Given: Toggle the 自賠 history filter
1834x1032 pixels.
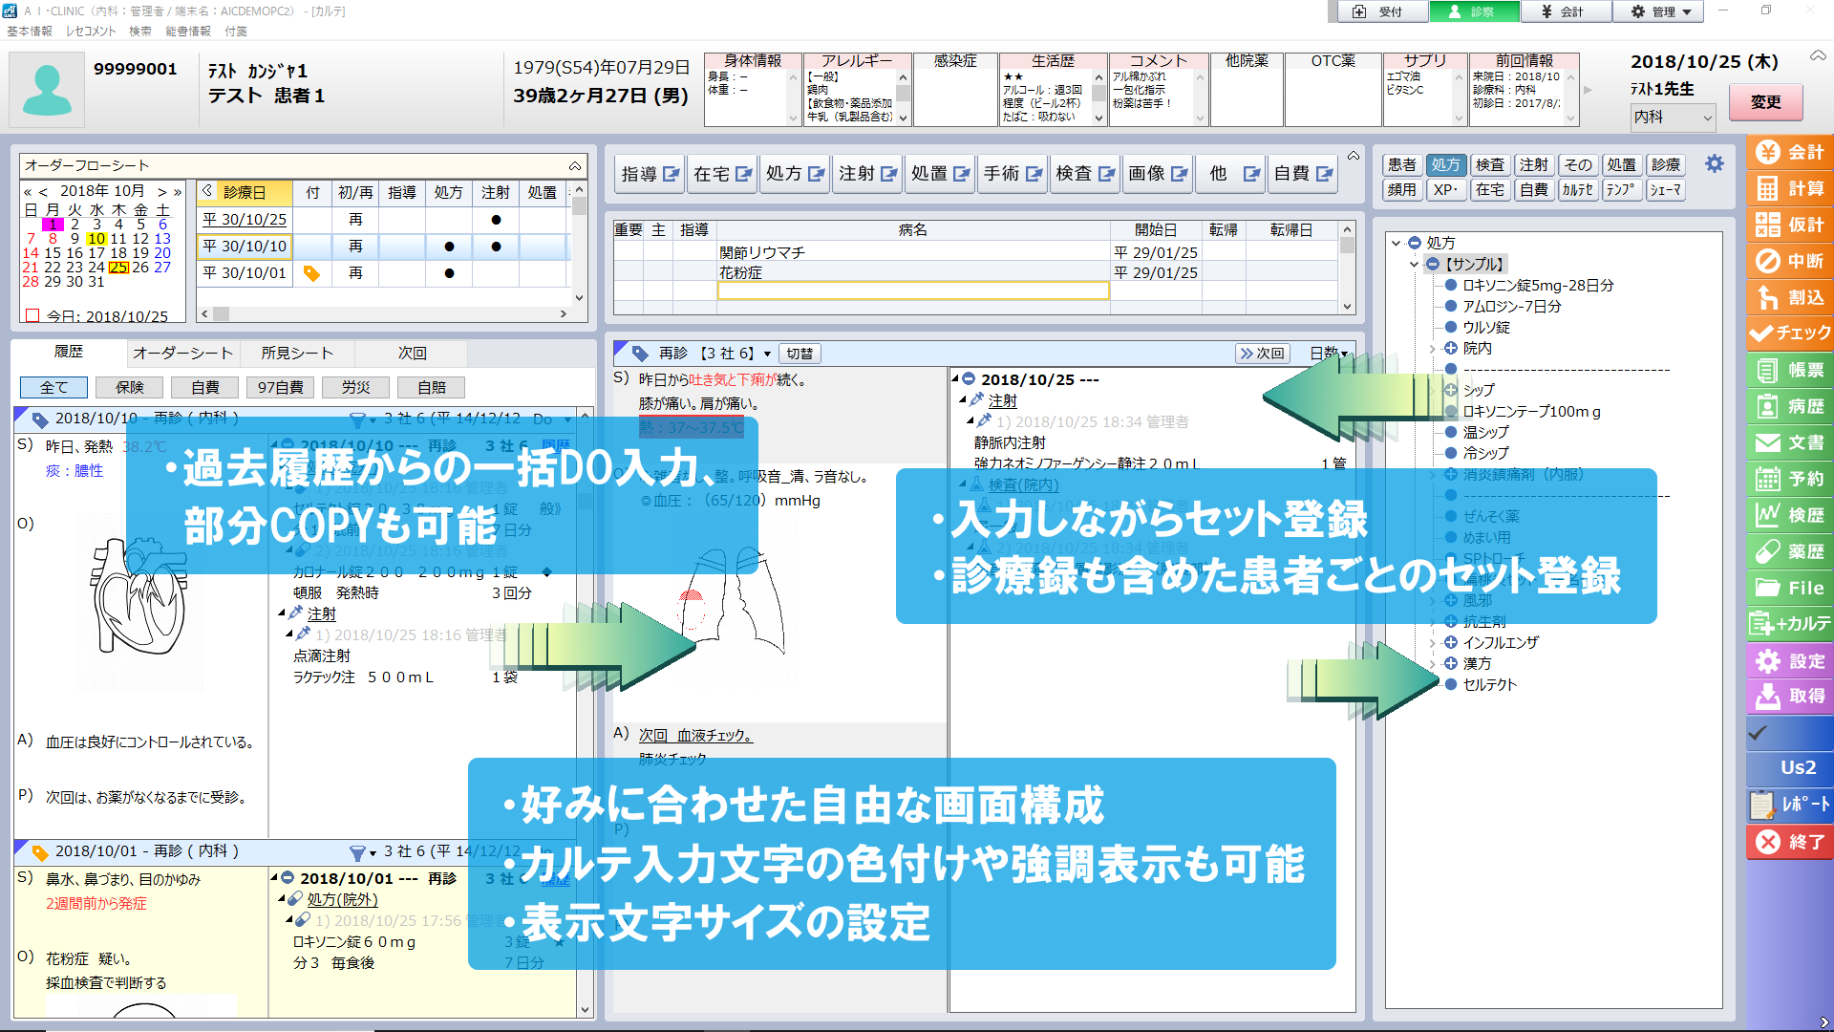Looking at the screenshot, I should pos(432,387).
